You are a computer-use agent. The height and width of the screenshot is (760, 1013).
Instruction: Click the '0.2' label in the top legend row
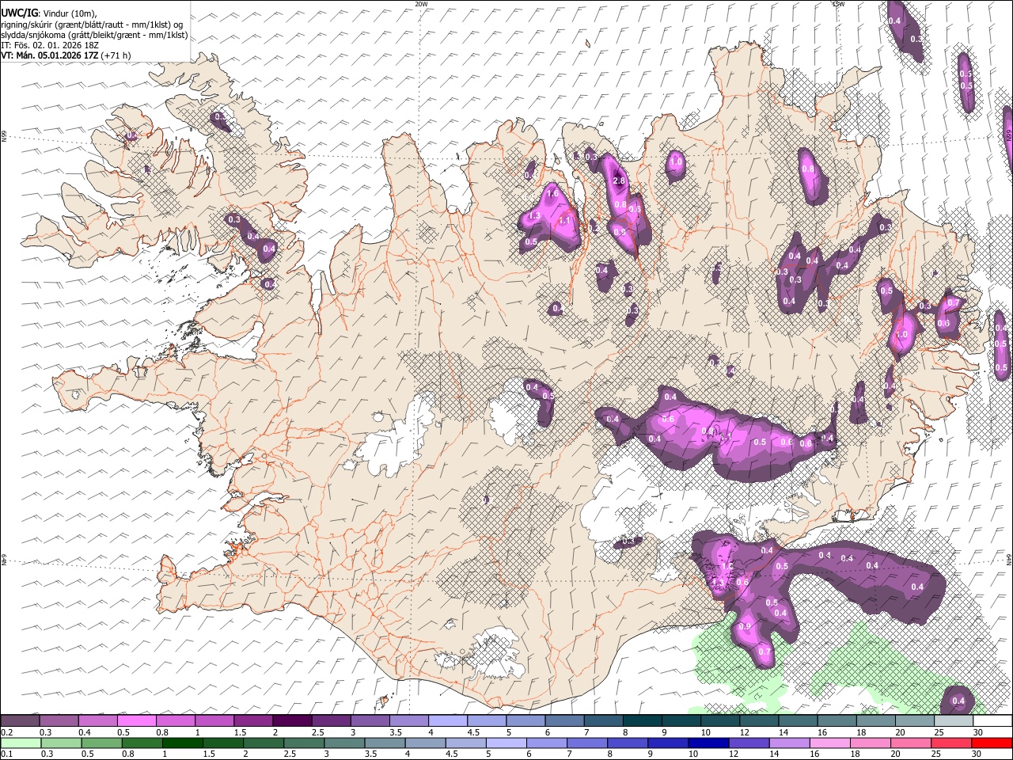coord(7,732)
